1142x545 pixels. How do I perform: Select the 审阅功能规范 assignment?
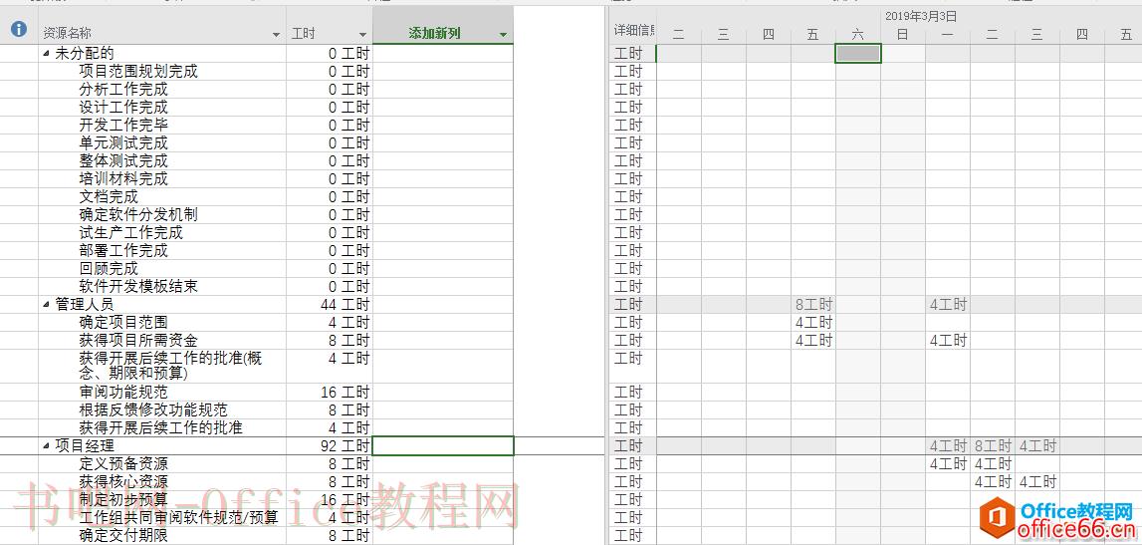123,393
